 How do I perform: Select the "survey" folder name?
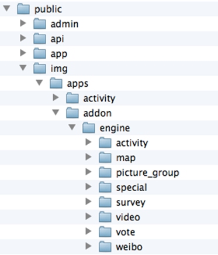point(131,203)
